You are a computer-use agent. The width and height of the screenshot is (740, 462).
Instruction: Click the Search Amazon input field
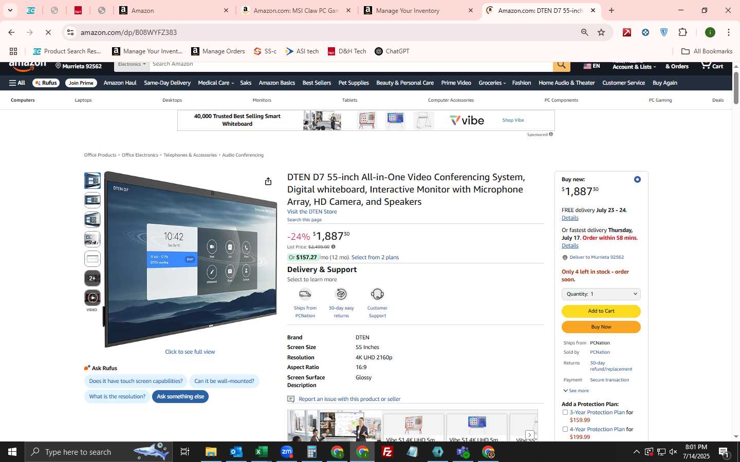(351, 65)
